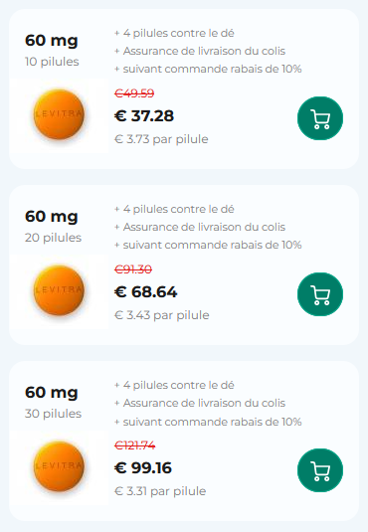The height and width of the screenshot is (532, 368).
Task: Select the € 37.28 price
Action: (x=144, y=116)
